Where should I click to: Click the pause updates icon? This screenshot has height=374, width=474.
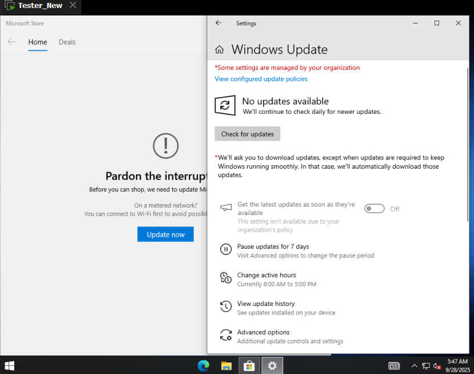(226, 249)
